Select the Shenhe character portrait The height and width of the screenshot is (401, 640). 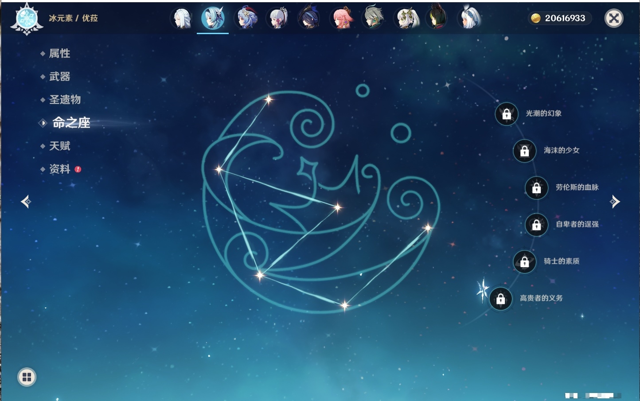182,19
